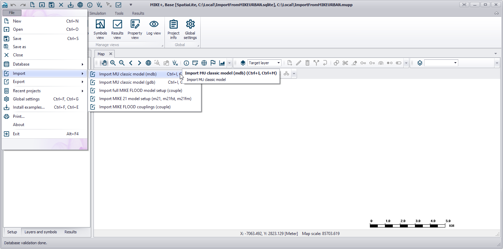Open the empty layer combo box
The height and width of the screenshot is (249, 503).
[441, 63]
